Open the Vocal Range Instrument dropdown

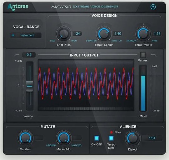pyautogui.click(x=26, y=35)
